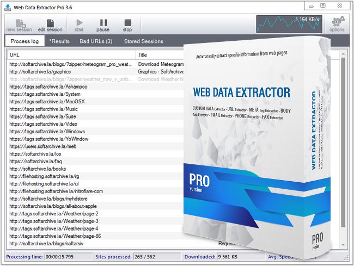Viewport: 354px width, 266px height.
Task: Click the app icon in title bar
Action: pyautogui.click(x=8, y=8)
